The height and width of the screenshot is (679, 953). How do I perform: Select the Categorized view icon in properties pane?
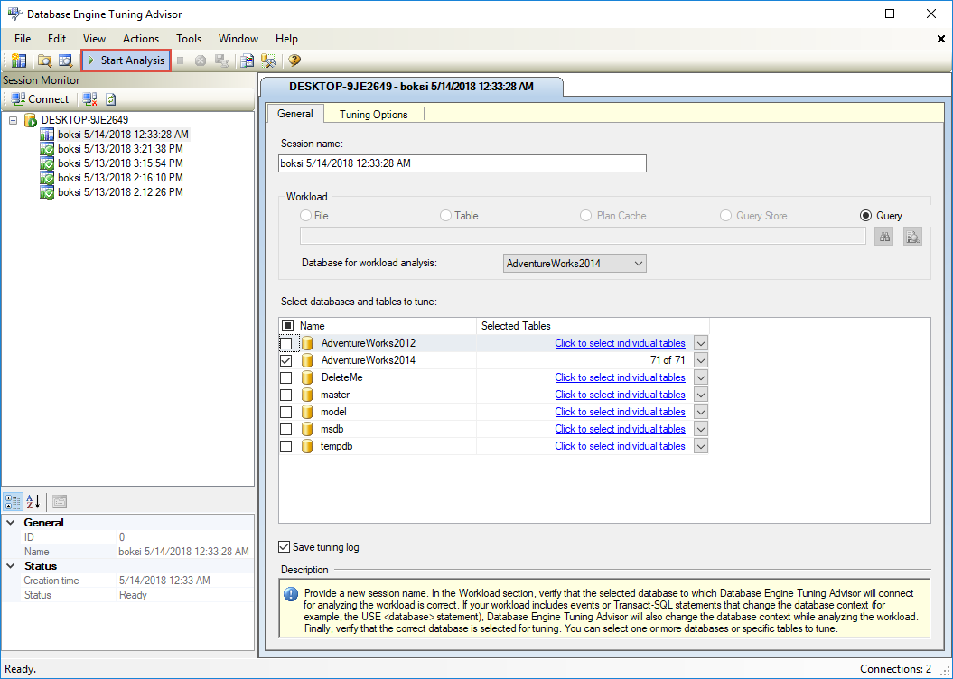pyautogui.click(x=13, y=502)
